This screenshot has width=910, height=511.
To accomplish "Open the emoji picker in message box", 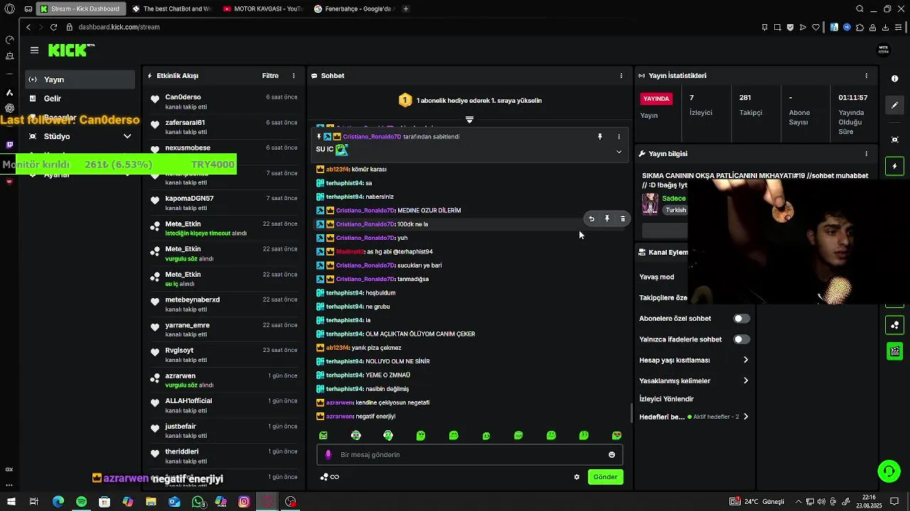I will tap(611, 455).
